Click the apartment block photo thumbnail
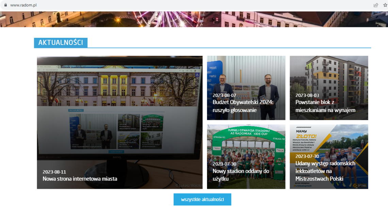388x209 pixels. [329, 75]
